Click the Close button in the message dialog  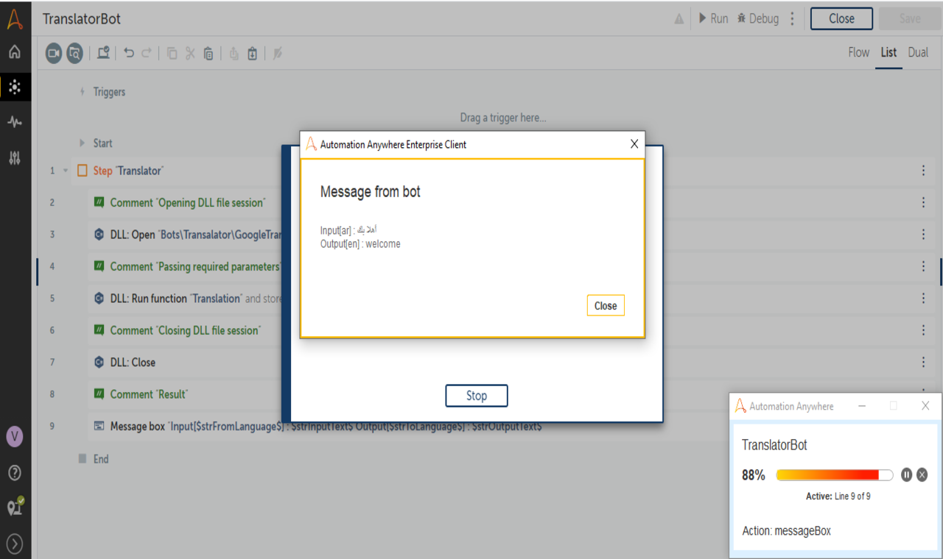606,306
